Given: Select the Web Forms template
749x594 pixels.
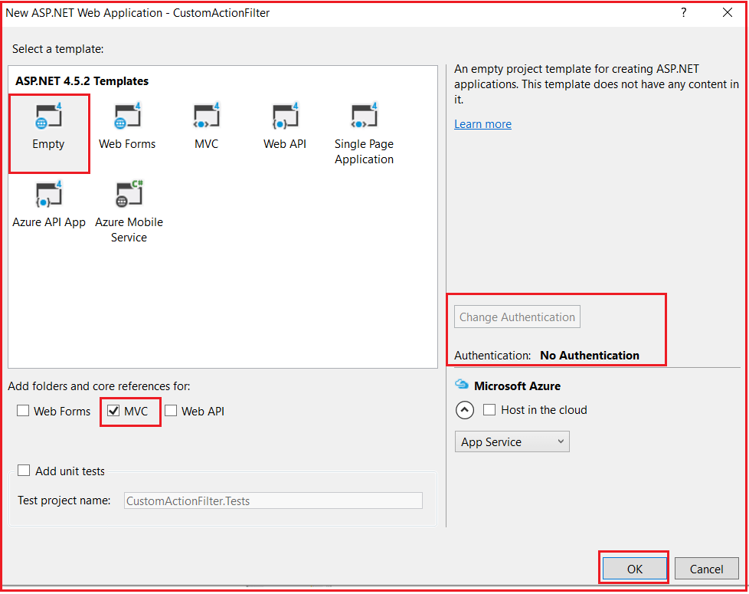Looking at the screenshot, I should coord(126,124).
